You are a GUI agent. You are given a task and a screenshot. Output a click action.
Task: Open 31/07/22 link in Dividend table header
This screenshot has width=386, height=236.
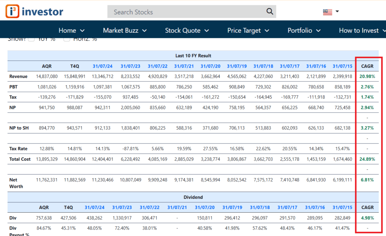click(x=149, y=207)
